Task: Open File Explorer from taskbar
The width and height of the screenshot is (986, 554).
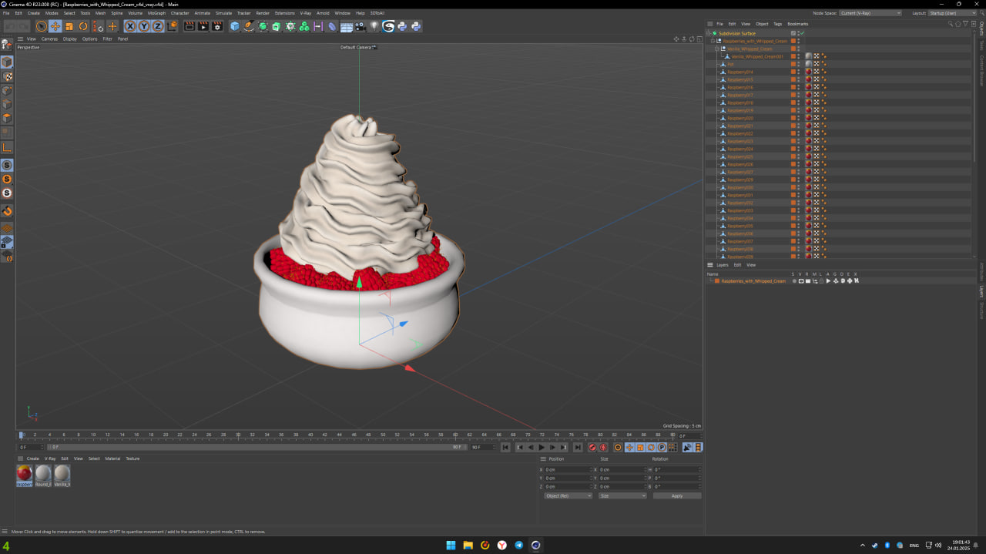Action: point(468,545)
